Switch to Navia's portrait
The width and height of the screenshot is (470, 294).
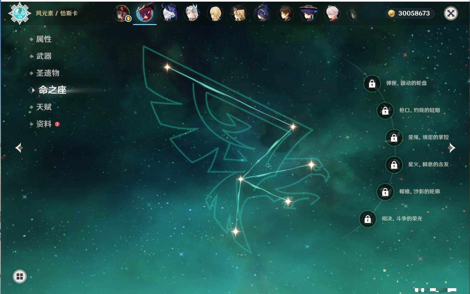[239, 13]
